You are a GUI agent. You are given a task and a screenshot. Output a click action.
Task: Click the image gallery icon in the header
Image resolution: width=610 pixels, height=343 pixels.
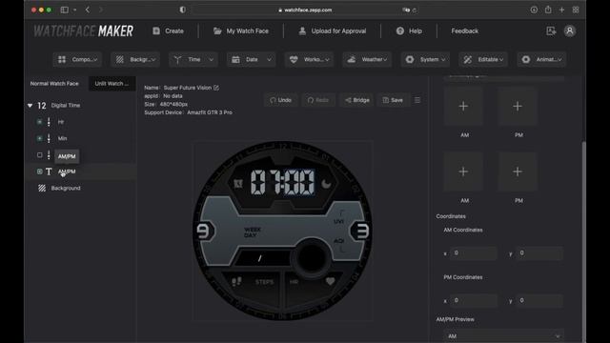click(x=551, y=31)
